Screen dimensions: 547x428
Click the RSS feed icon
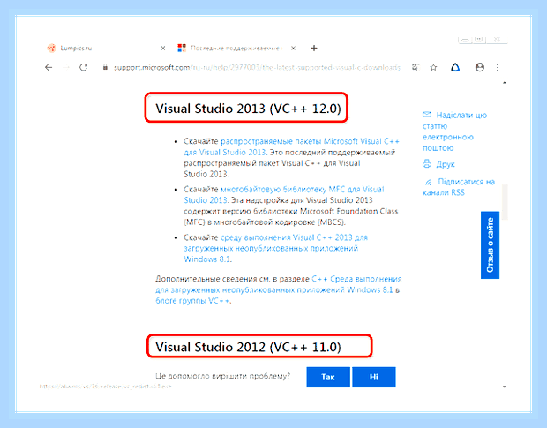point(429,182)
